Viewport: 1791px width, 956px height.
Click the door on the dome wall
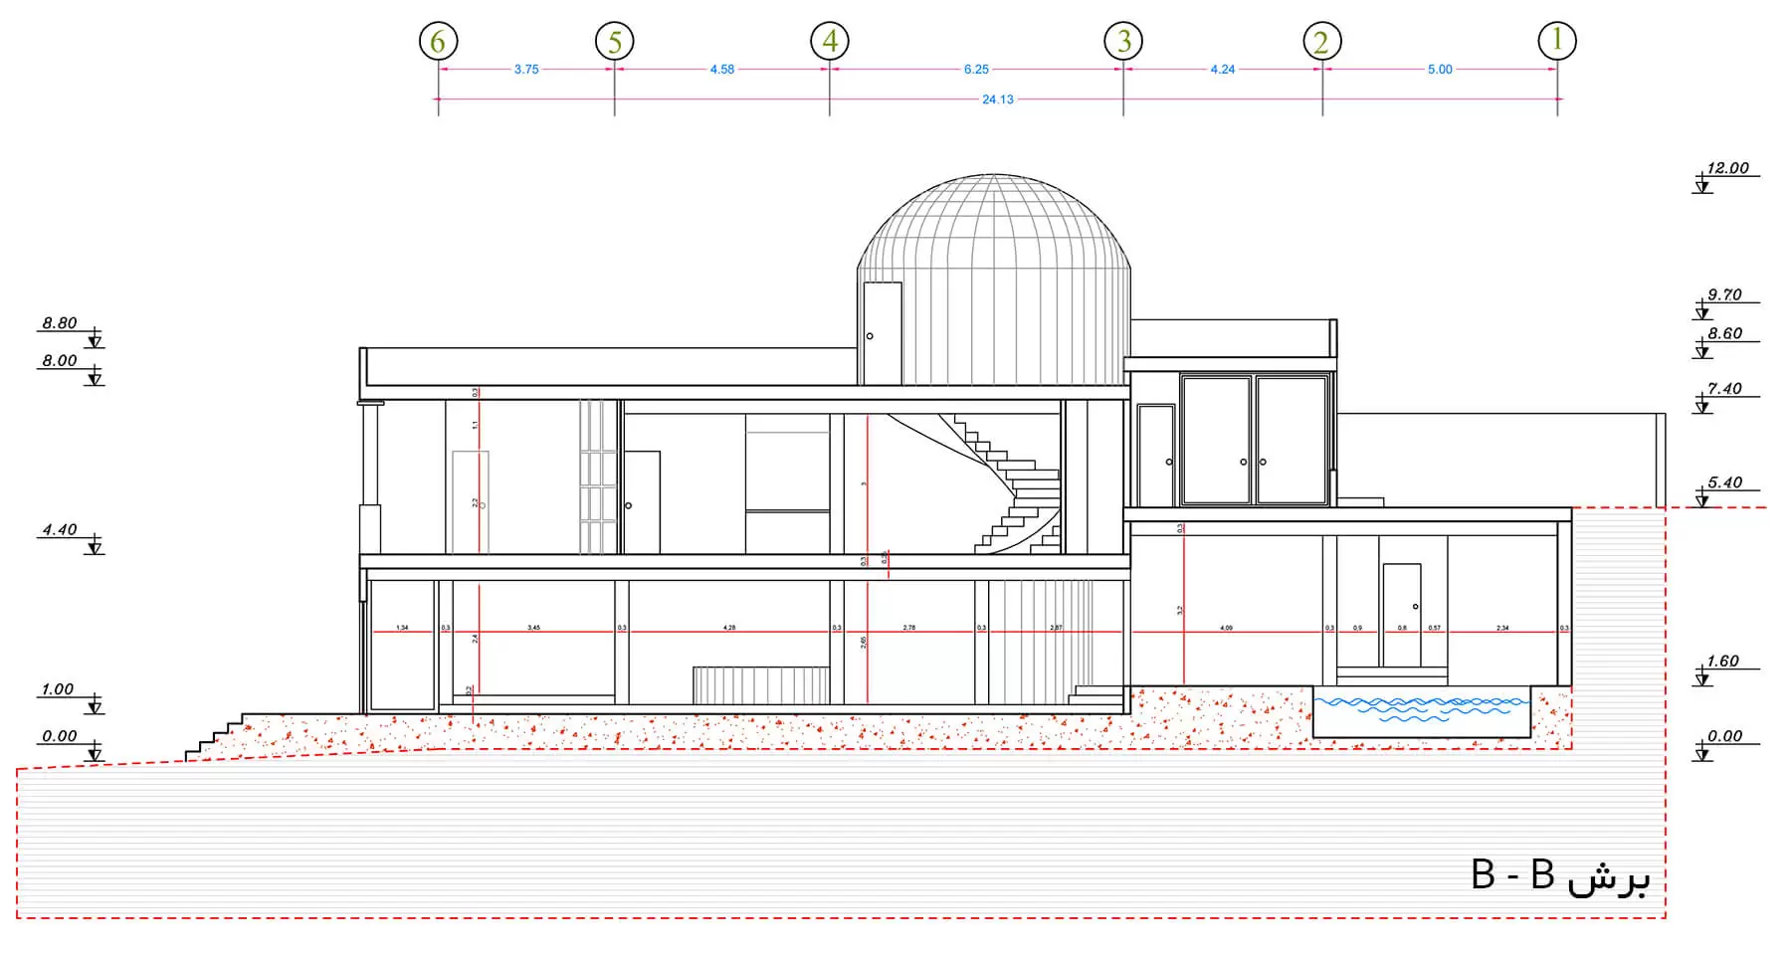point(882,333)
